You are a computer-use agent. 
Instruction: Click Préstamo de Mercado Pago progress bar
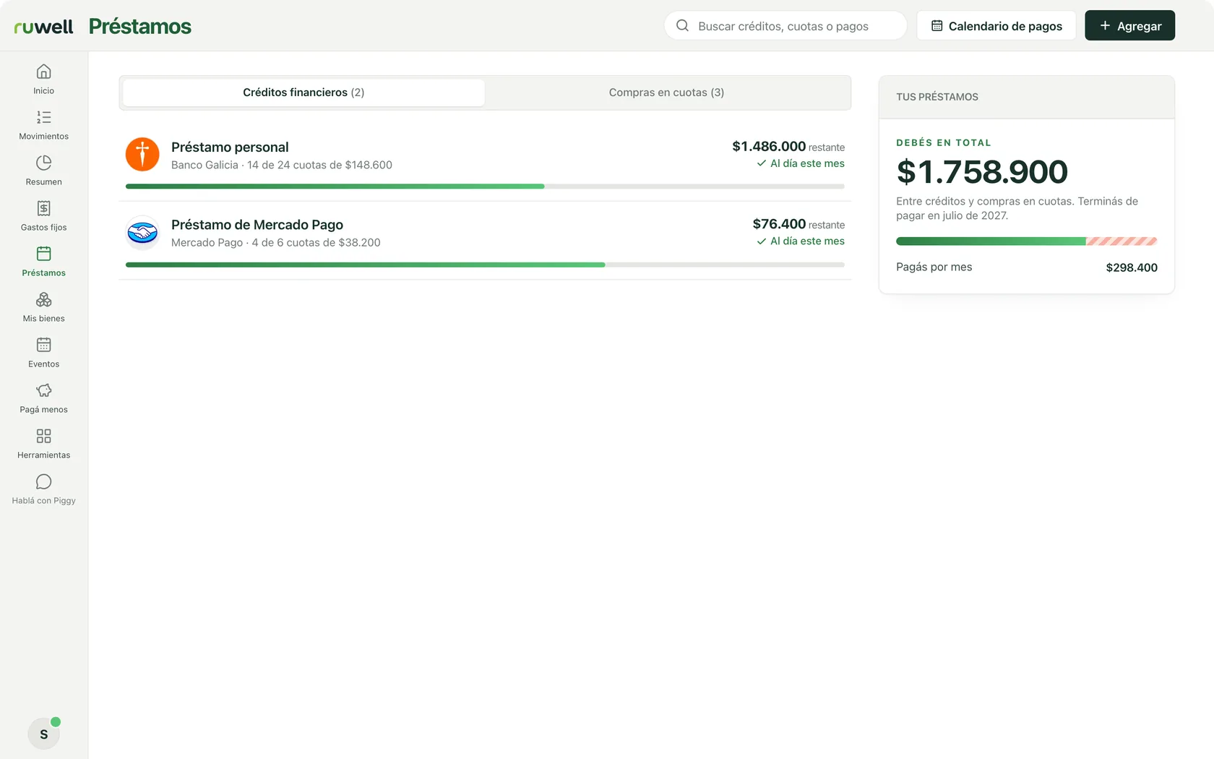485,265
